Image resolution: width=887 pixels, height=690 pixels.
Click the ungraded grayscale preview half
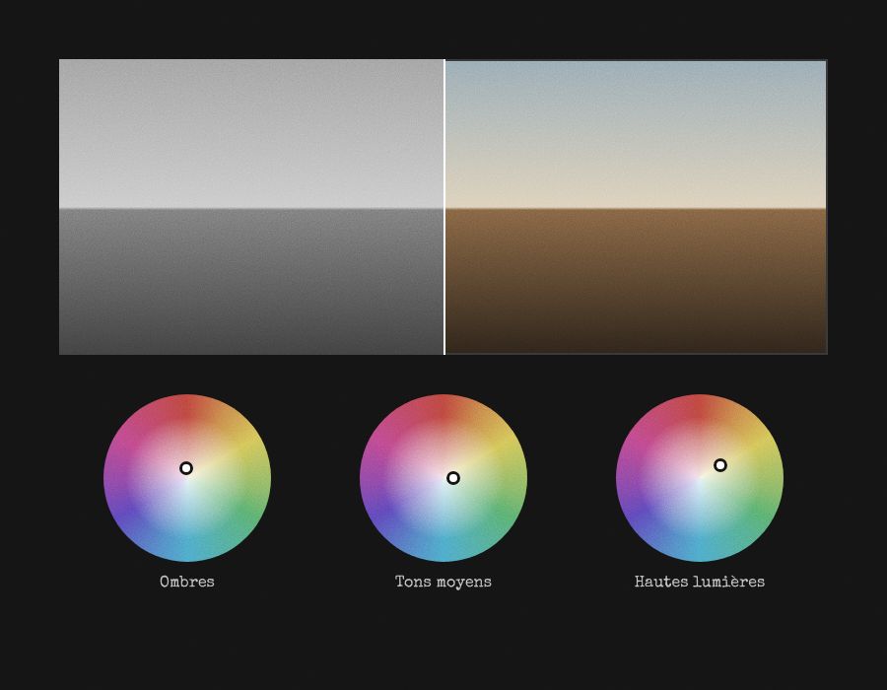click(251, 207)
